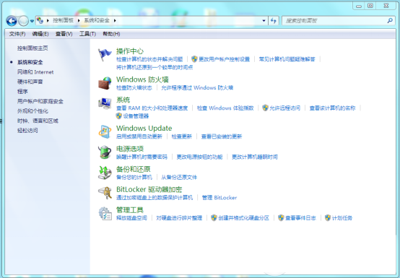Open recent pages dropdown beside navigation arrows
The image size is (400, 278).
pos(32,21)
